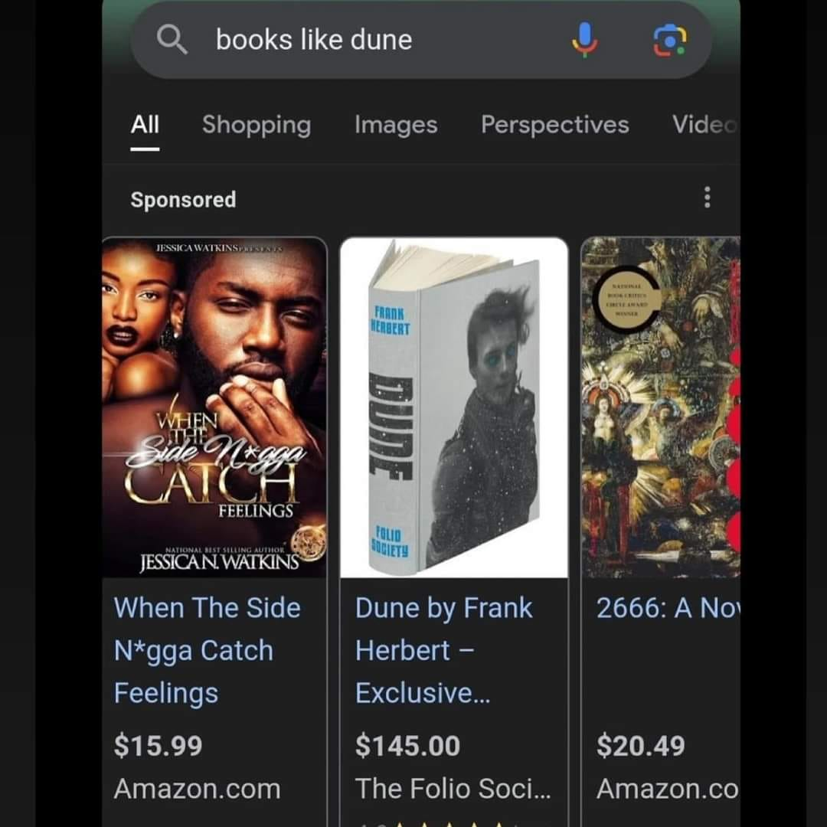Select the All results tab
The height and width of the screenshot is (827, 827).
point(145,126)
